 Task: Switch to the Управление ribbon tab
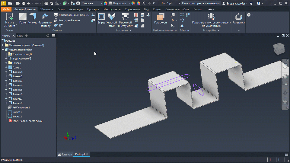132,9
